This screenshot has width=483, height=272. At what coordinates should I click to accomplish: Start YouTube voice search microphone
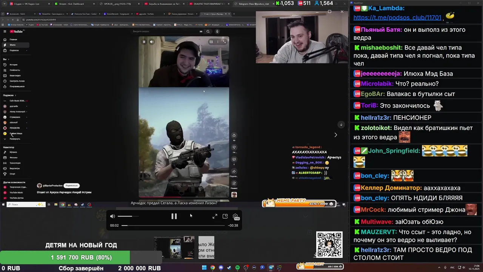click(x=217, y=31)
